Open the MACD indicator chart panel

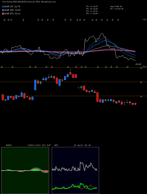tap(25, 170)
